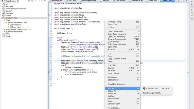Choose Paste from context menu
The width and height of the screenshot is (194, 109).
point(122,61)
